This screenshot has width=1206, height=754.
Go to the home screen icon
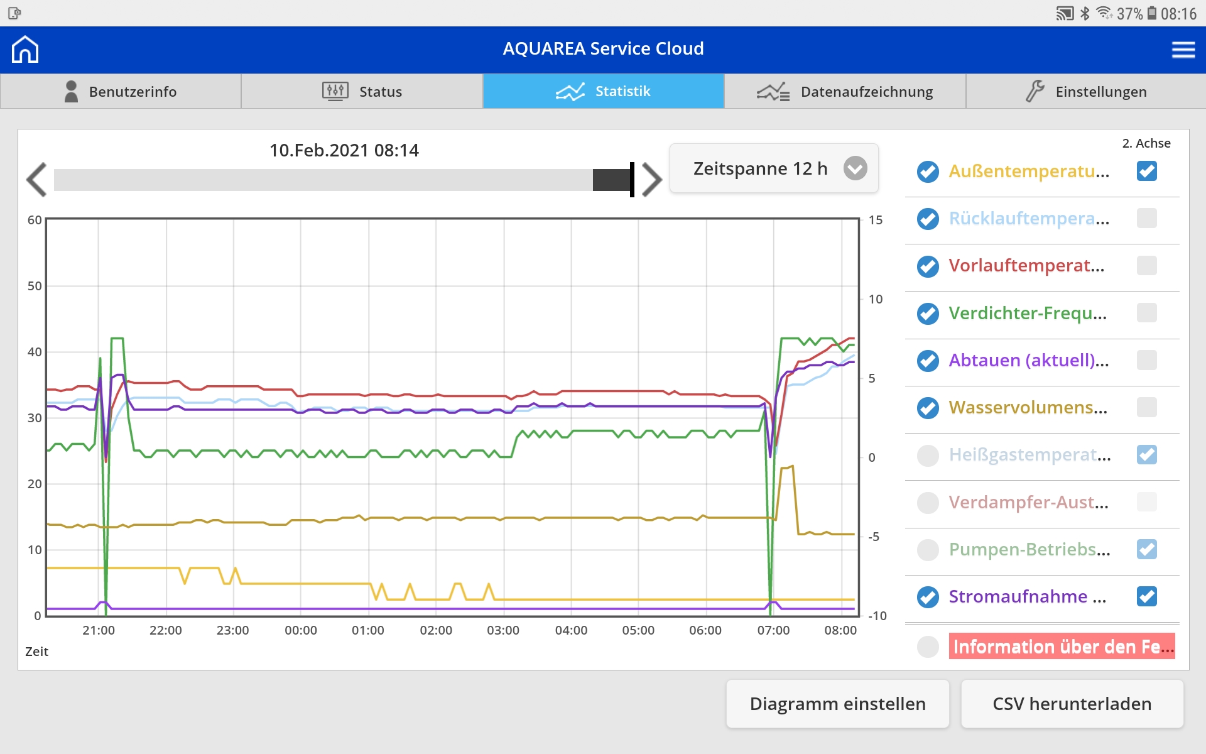25,49
